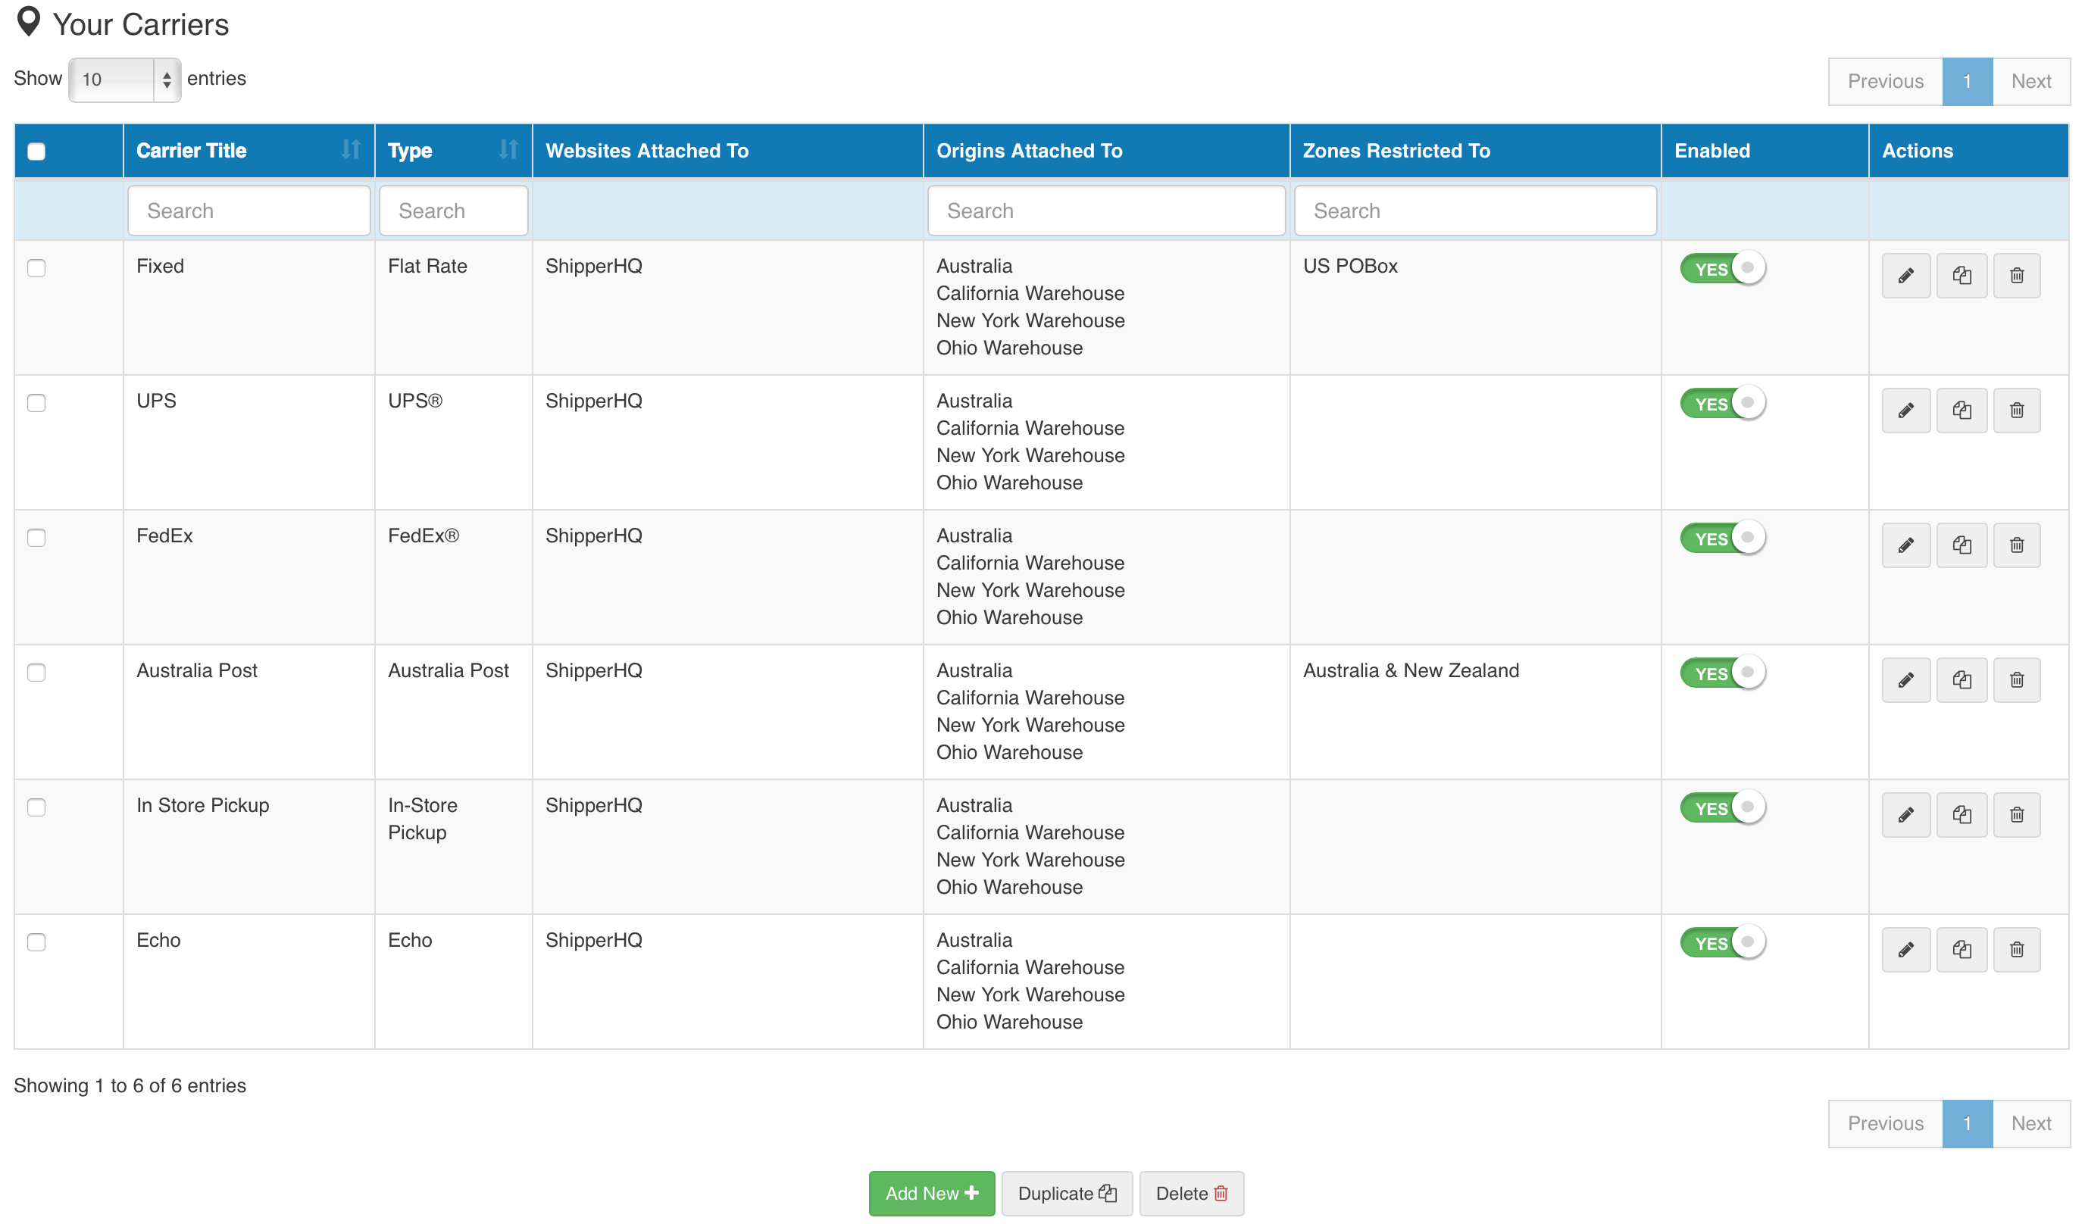Screen dimensions: 2085x1224
Task: Disable the UPS carrier toggle
Action: click(x=1722, y=404)
